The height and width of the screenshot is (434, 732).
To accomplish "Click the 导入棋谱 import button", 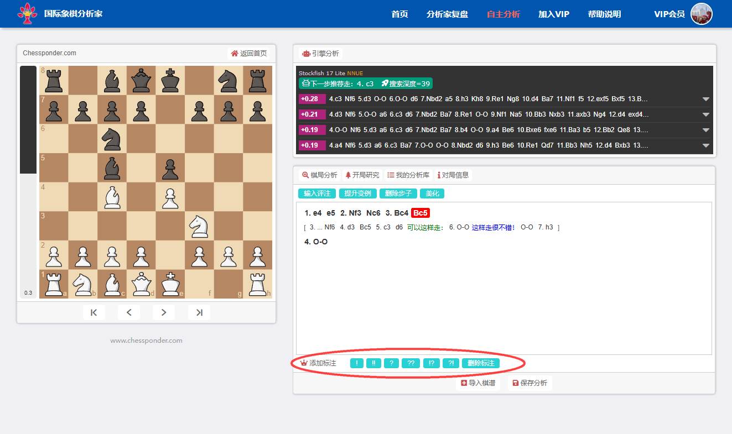I will click(x=478, y=383).
